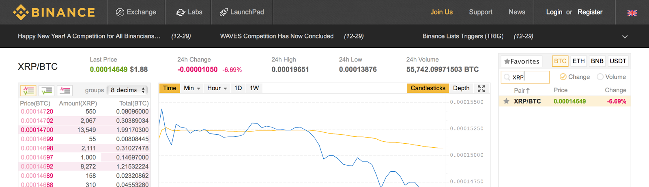
Task: Click order price 0.00014720
Action: pyautogui.click(x=37, y=111)
